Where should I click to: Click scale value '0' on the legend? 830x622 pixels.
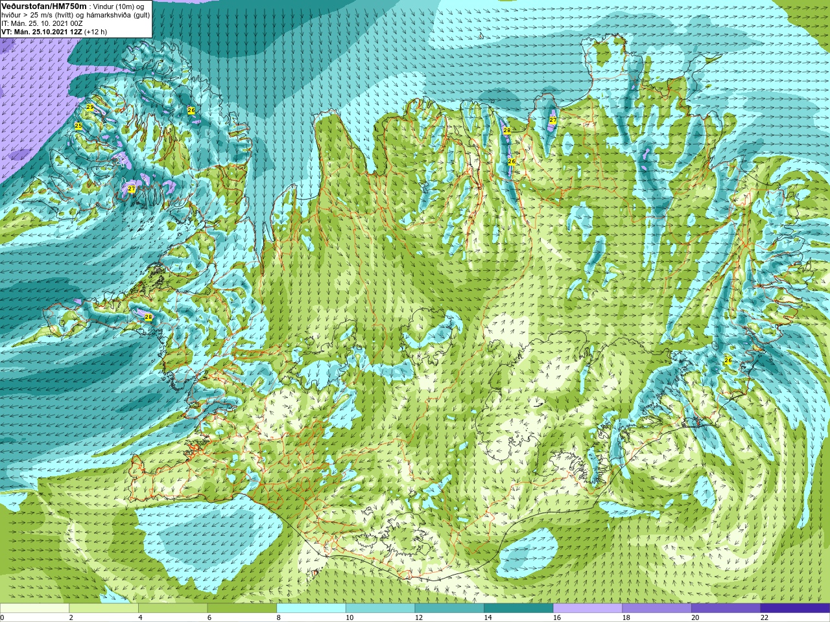pyautogui.click(x=2, y=617)
